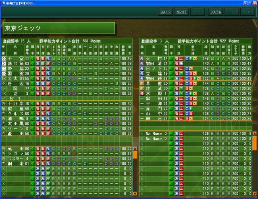
Task: Click the PL batting style icon for 千堂
Action: (x=48, y=59)
